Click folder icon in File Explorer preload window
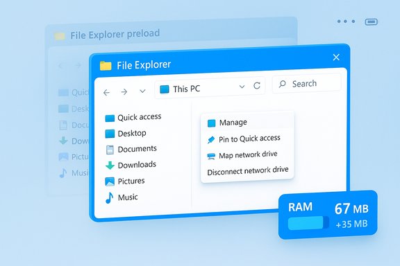Viewport: 400px width, 266px height. [60, 36]
